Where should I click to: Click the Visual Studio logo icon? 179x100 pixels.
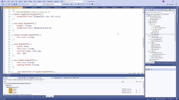[2, 1]
